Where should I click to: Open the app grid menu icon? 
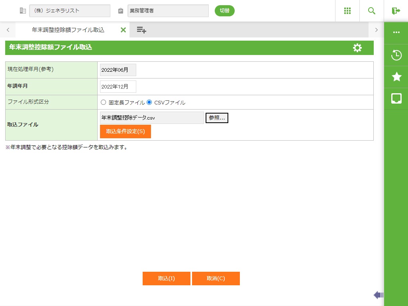click(x=347, y=11)
